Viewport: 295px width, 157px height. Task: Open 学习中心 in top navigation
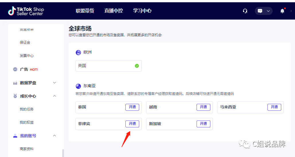142,11
